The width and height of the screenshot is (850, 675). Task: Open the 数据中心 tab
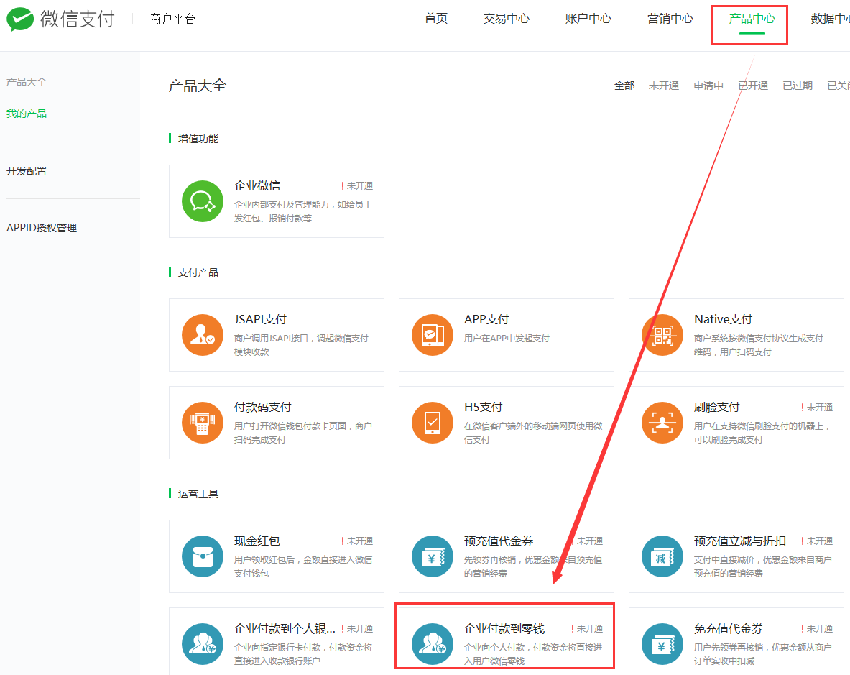[x=830, y=19]
